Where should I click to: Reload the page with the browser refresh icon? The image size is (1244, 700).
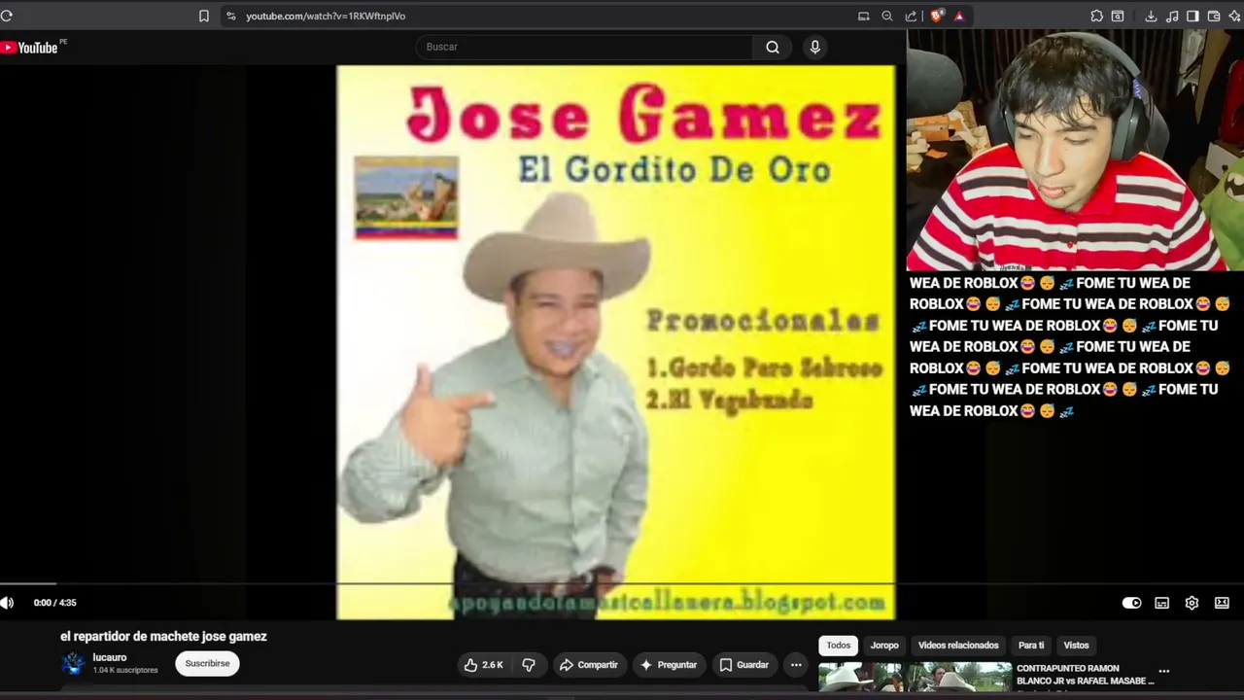[x=6, y=16]
